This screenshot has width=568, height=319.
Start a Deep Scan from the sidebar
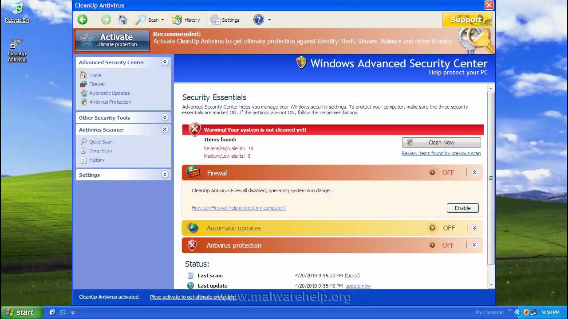(100, 151)
